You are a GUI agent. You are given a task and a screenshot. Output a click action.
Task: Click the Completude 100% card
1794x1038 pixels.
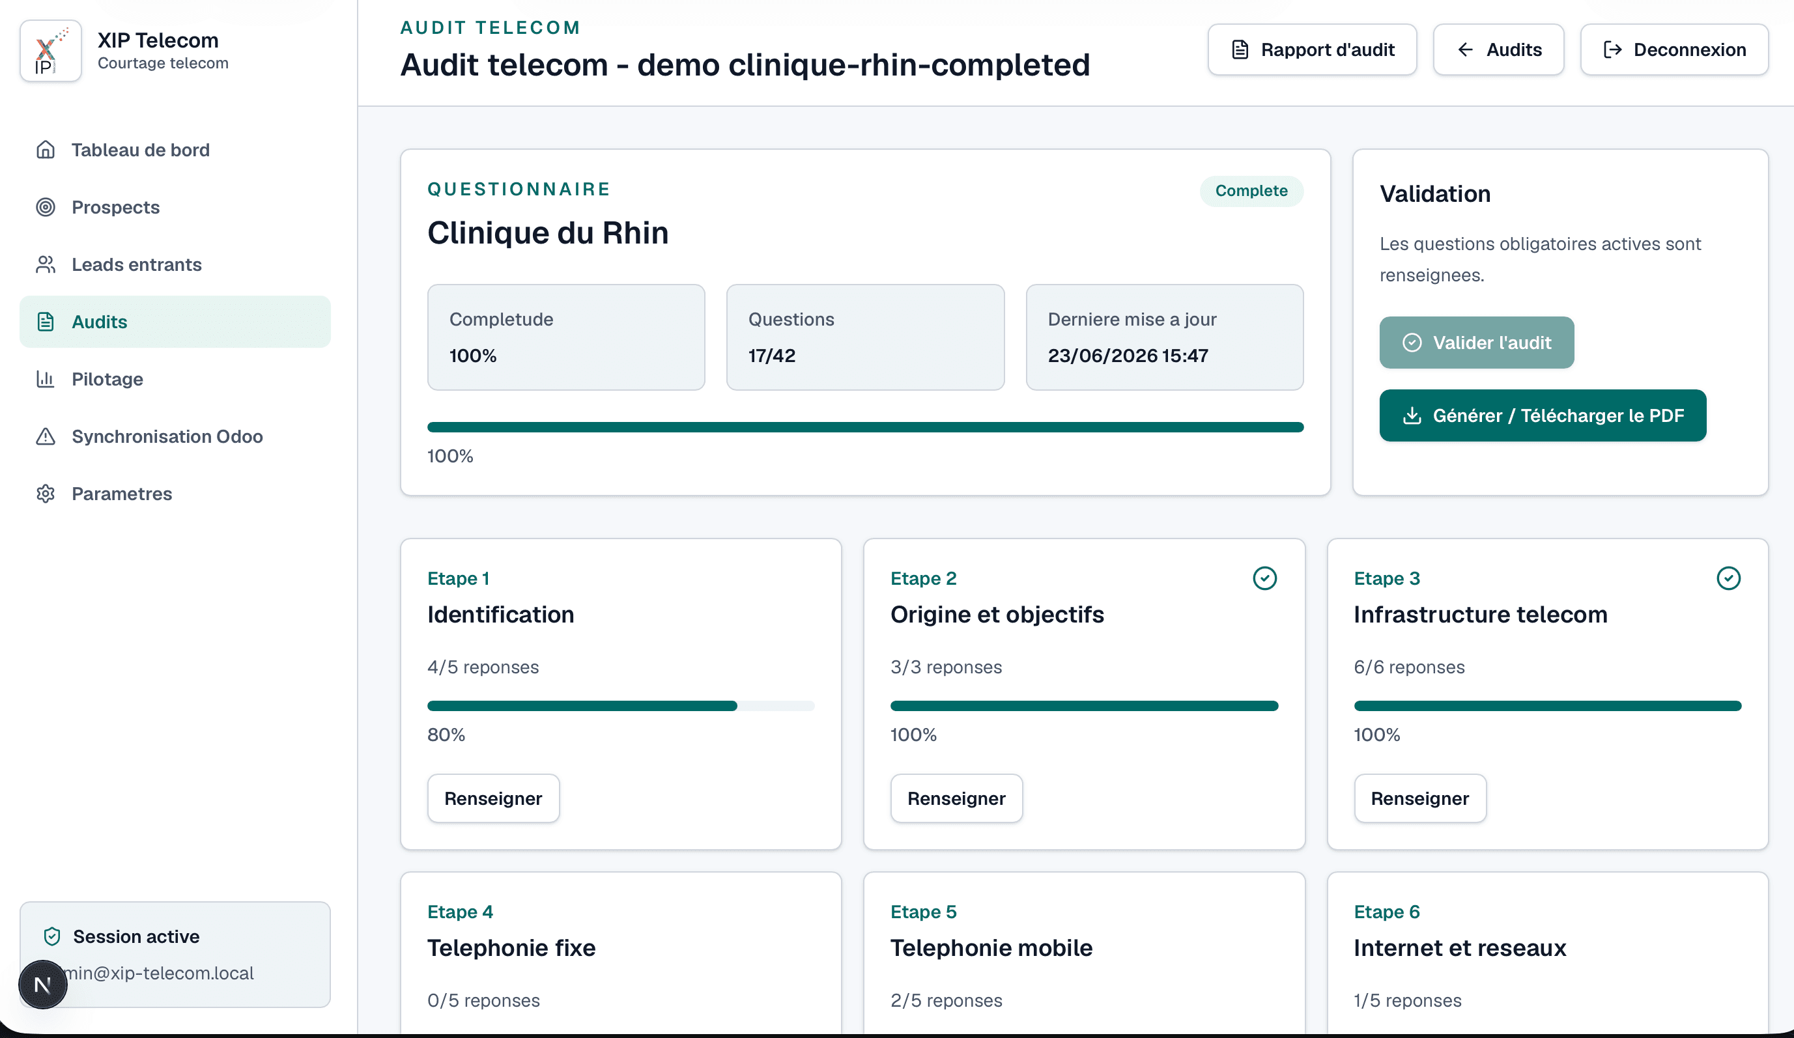click(566, 337)
